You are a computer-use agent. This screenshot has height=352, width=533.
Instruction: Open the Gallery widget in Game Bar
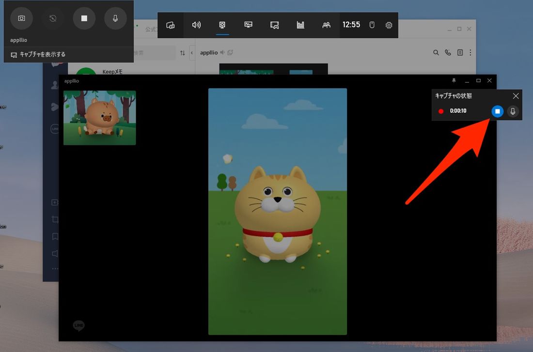click(275, 25)
